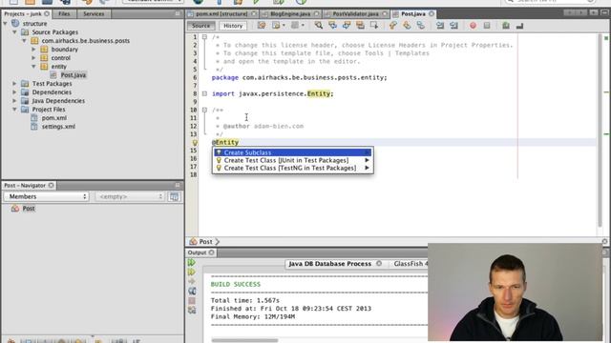Open the PostValidator.java editor tab
Viewport: 611px width, 343px height.
355,13
